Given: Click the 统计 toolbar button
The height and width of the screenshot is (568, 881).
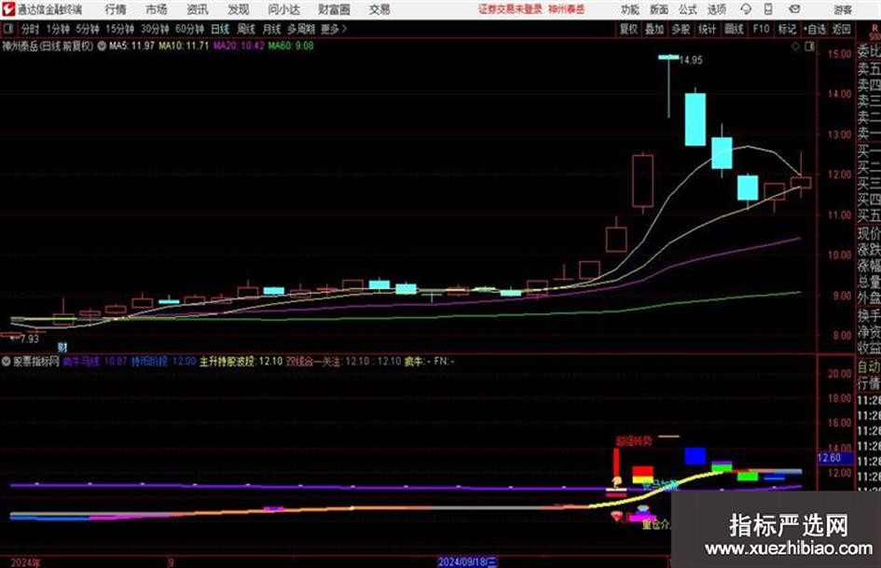Looking at the screenshot, I should click(x=708, y=29).
